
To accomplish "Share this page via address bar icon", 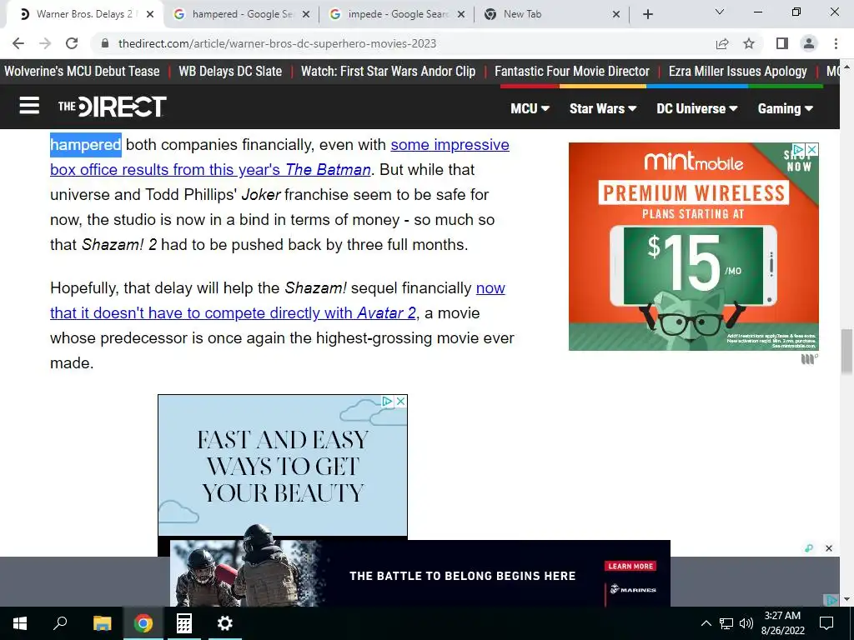I will 722,43.
